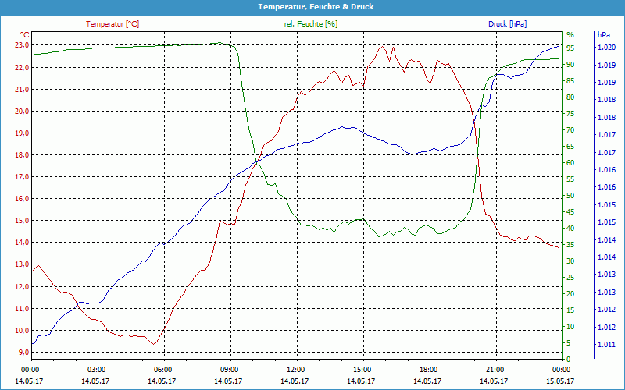Click the green "20" humidity axis value
This screenshot has height=390, width=625.
pos(570,294)
